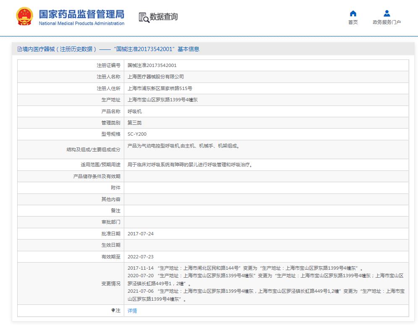Screen dimensions: 418x330
Task: Click the document icon before 境内医疗器械
Action: [19, 49]
